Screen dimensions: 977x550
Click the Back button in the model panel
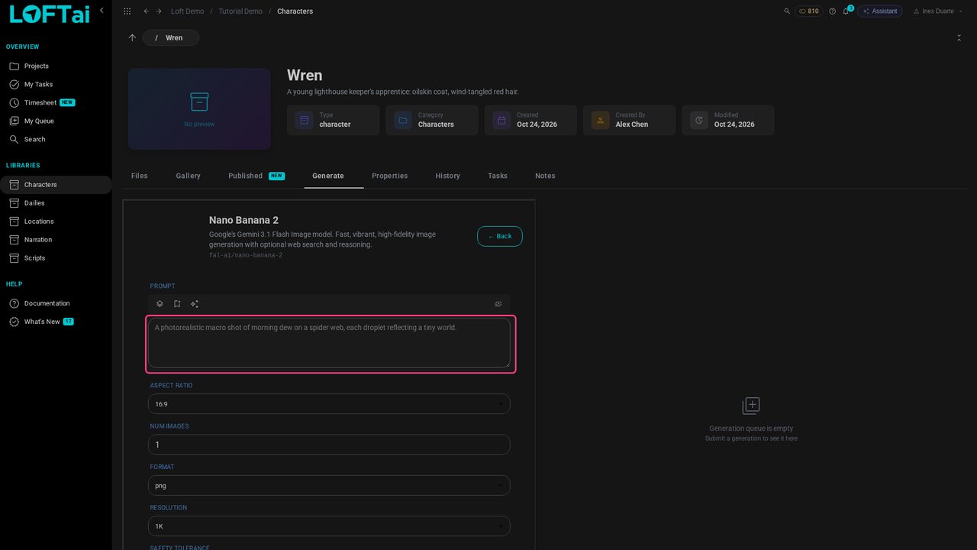(x=500, y=236)
